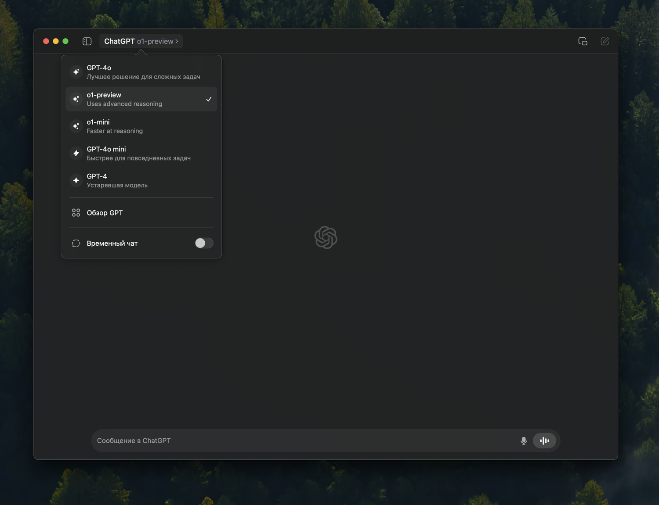Viewport: 659px width, 505px height.
Task: Click the four-circles icon beside Обзор GPT
Action: pyautogui.click(x=76, y=213)
